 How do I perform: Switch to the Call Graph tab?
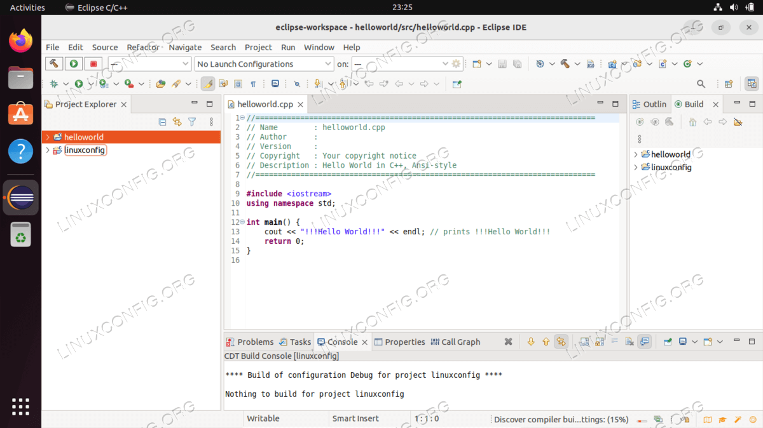(x=455, y=342)
